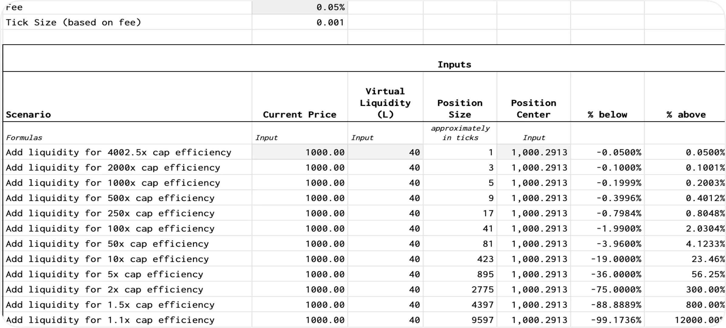Screen dimensions: 726x328
Task: Select the -36.0000% below cell
Action: pyautogui.click(x=608, y=274)
